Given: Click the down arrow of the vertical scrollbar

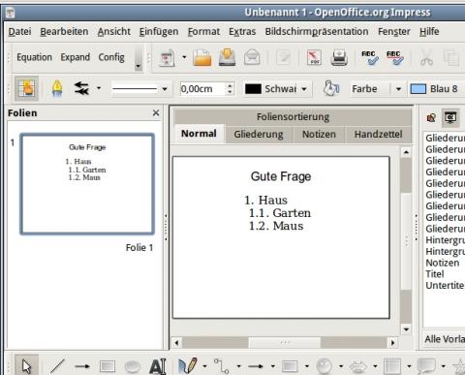Looking at the screenshot, I should 406,329.
